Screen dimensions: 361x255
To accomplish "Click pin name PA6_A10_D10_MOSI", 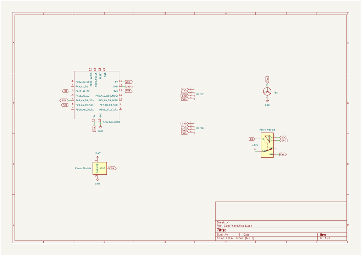I will 107,96.
